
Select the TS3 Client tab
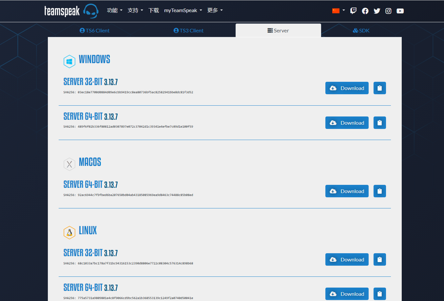(x=188, y=30)
